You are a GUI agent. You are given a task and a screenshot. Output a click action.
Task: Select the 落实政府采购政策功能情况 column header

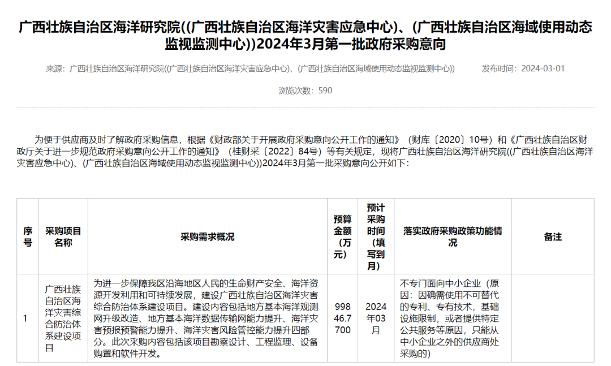tap(453, 236)
